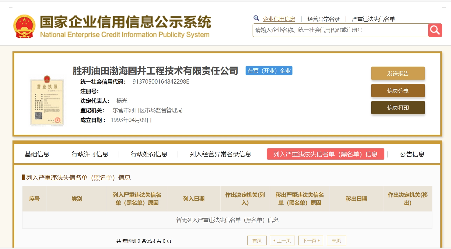Switch to the 基础信息 tab
The width and height of the screenshot is (451, 249).
click(37, 154)
